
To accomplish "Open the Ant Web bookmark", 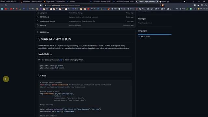I will (30, 9).
